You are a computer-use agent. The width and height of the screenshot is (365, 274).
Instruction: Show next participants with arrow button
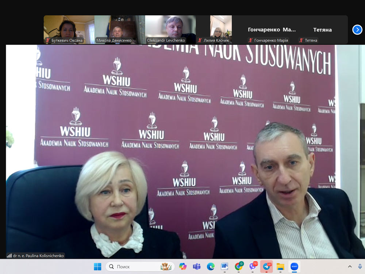coord(357,30)
